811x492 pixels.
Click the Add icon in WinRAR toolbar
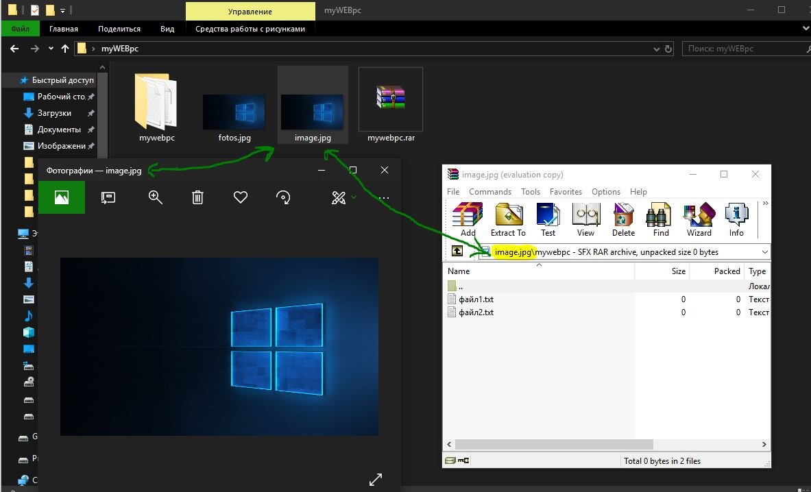(468, 220)
